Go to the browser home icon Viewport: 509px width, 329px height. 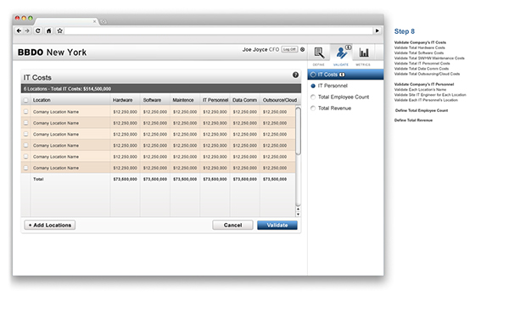pos(48,31)
